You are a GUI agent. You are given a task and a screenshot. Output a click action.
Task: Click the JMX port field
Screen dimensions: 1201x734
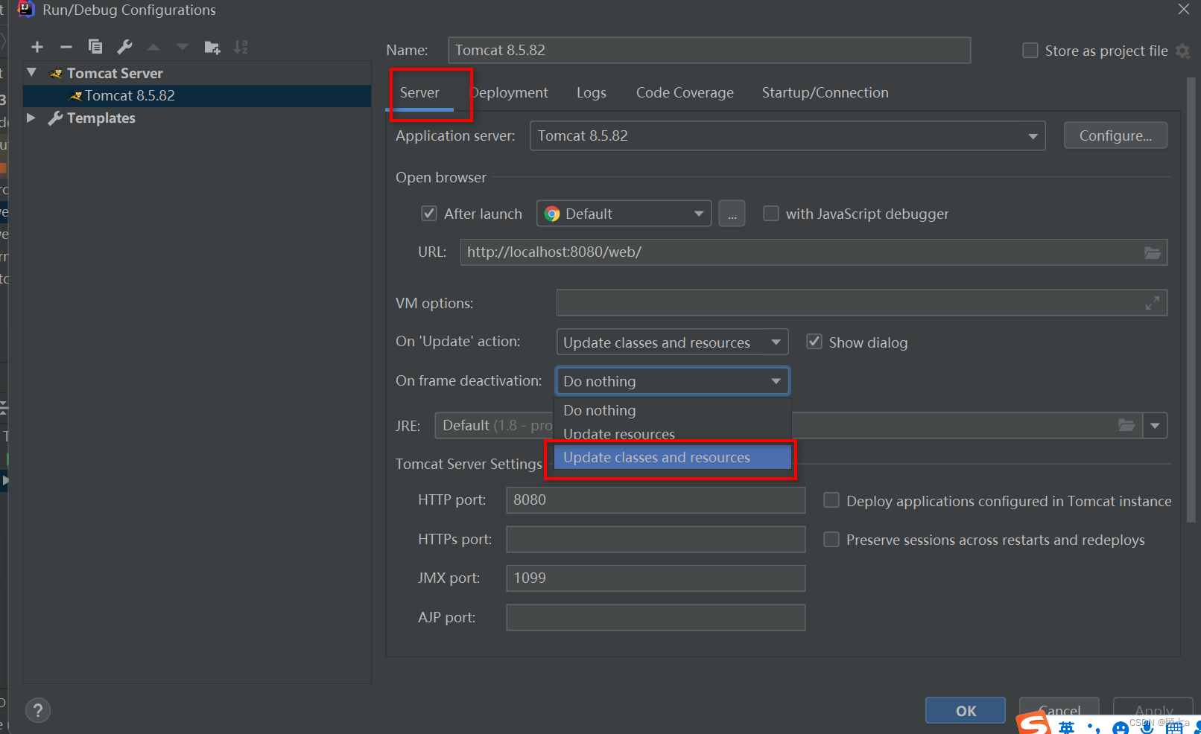click(x=656, y=578)
